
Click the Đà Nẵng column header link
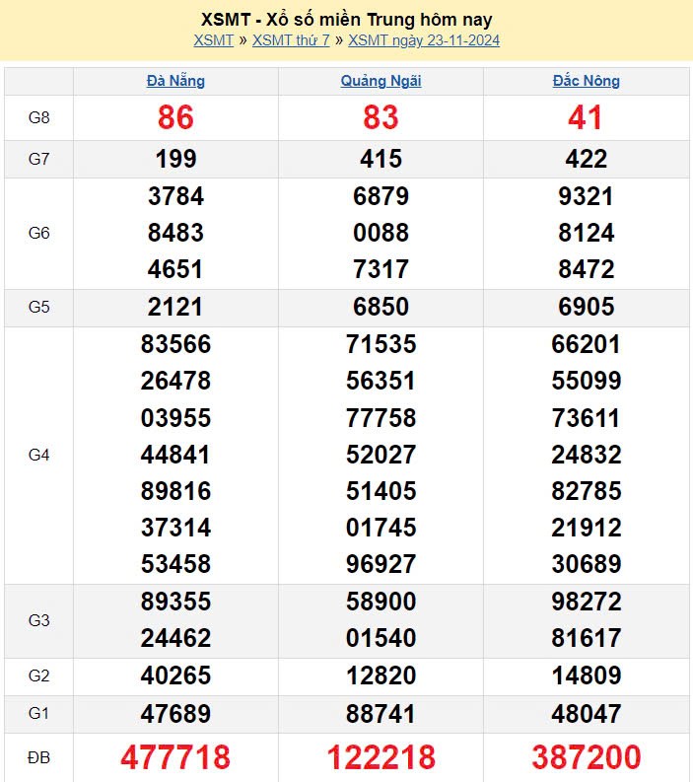(175, 81)
